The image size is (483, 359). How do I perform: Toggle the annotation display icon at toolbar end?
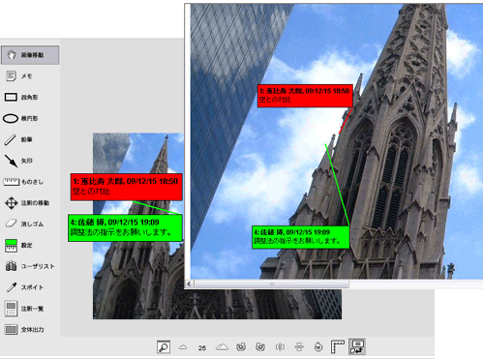coord(357,346)
